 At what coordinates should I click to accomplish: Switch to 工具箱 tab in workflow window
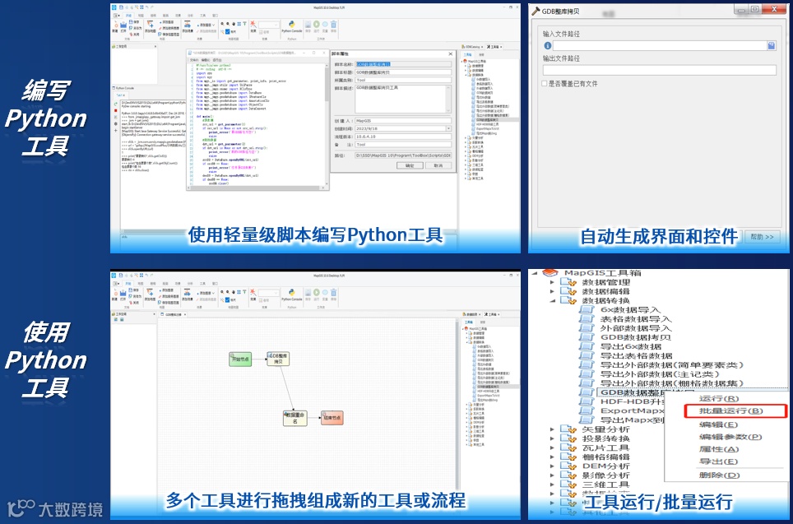coord(491,314)
